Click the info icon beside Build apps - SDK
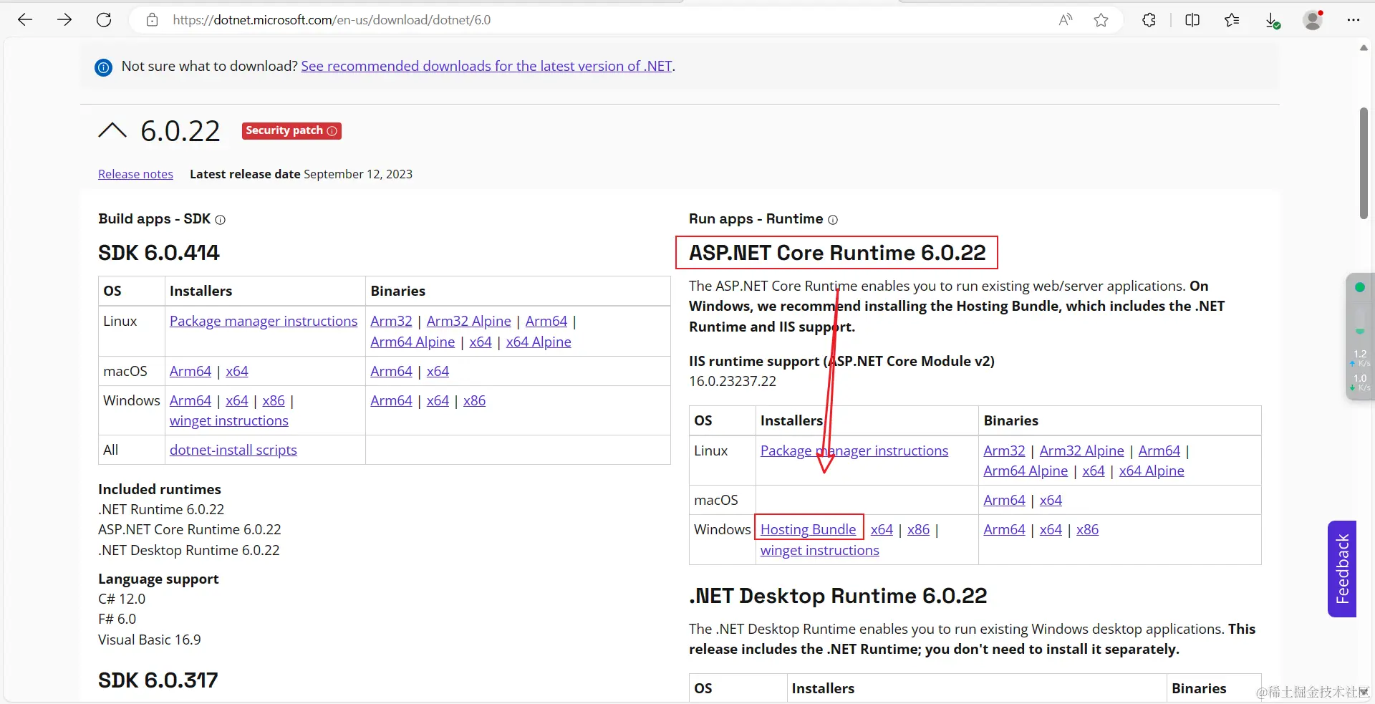Viewport: 1375px width, 704px height. point(221,220)
